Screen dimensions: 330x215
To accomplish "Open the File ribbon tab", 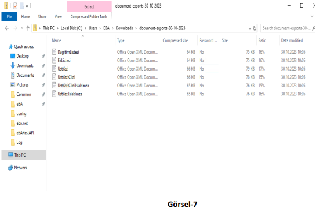I will point(9,17).
